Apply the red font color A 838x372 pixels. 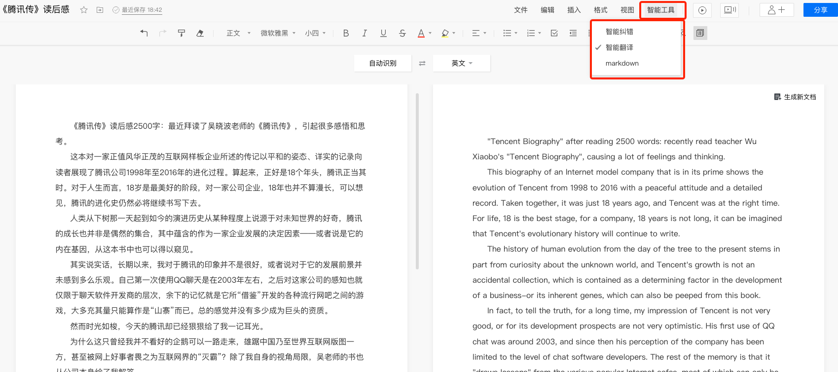[x=421, y=33]
